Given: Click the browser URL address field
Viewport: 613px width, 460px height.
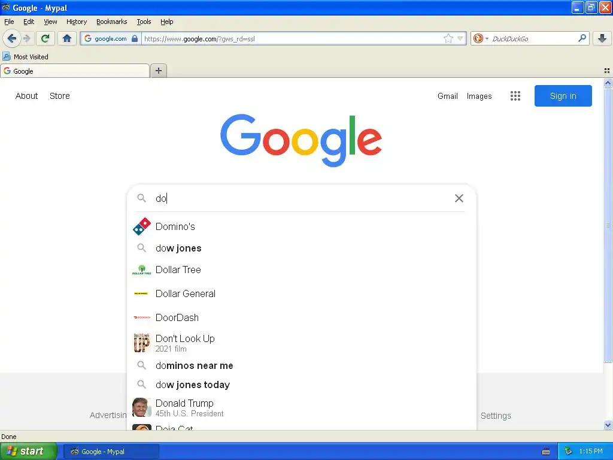Looking at the screenshot, I should click(292, 38).
